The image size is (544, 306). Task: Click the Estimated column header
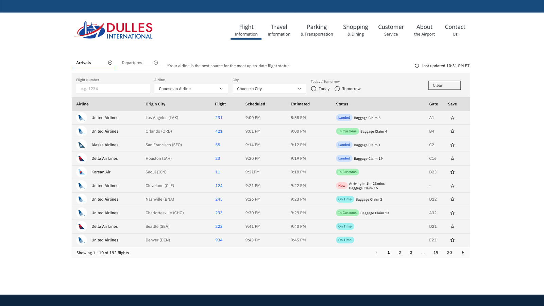[x=300, y=104]
